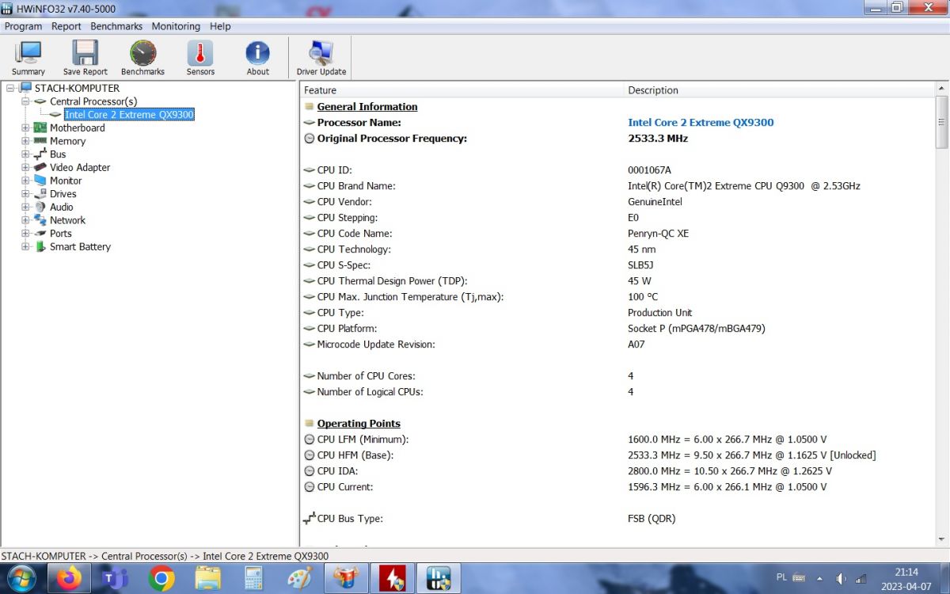Image resolution: width=950 pixels, height=594 pixels.
Task: Click the Central Processor(s) chip icon
Action: [40, 101]
